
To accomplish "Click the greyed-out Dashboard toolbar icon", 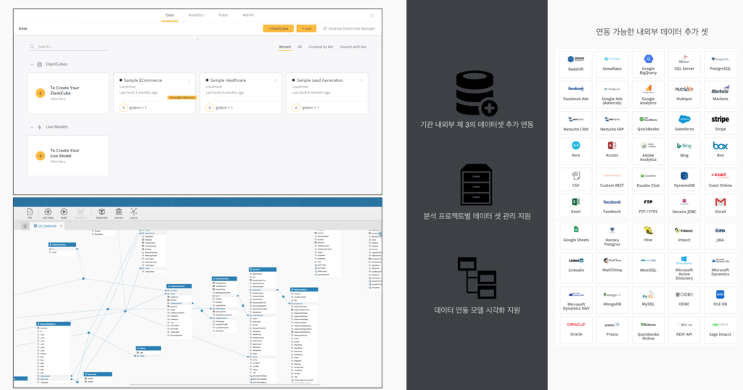I will 81,213.
